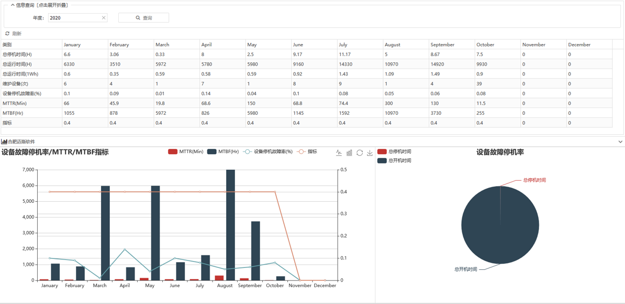Click the 年度 year input field
625x304 pixels.
tap(74, 18)
